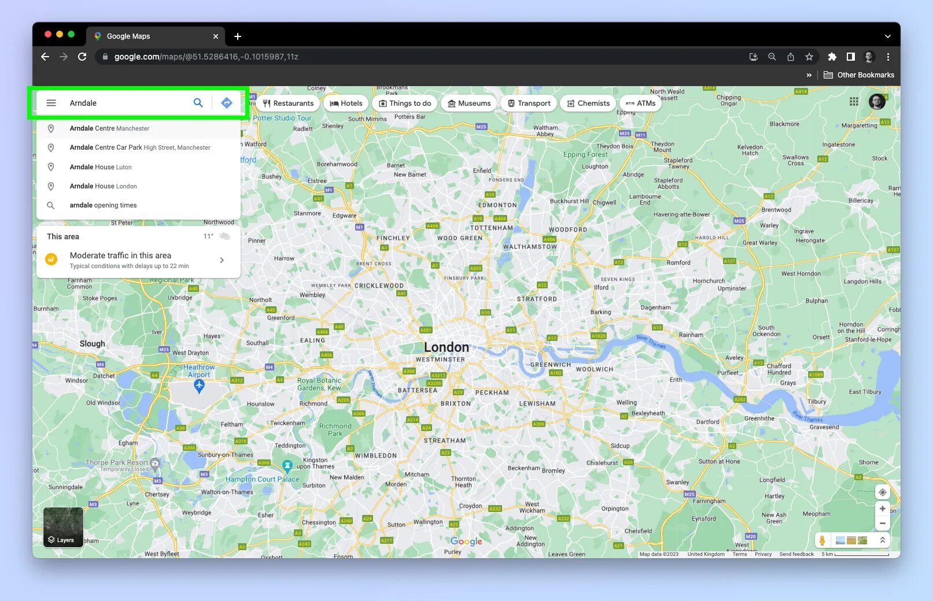Viewport: 933px width, 601px height.
Task: Open the Other Bookmarks folder
Action: coord(859,75)
